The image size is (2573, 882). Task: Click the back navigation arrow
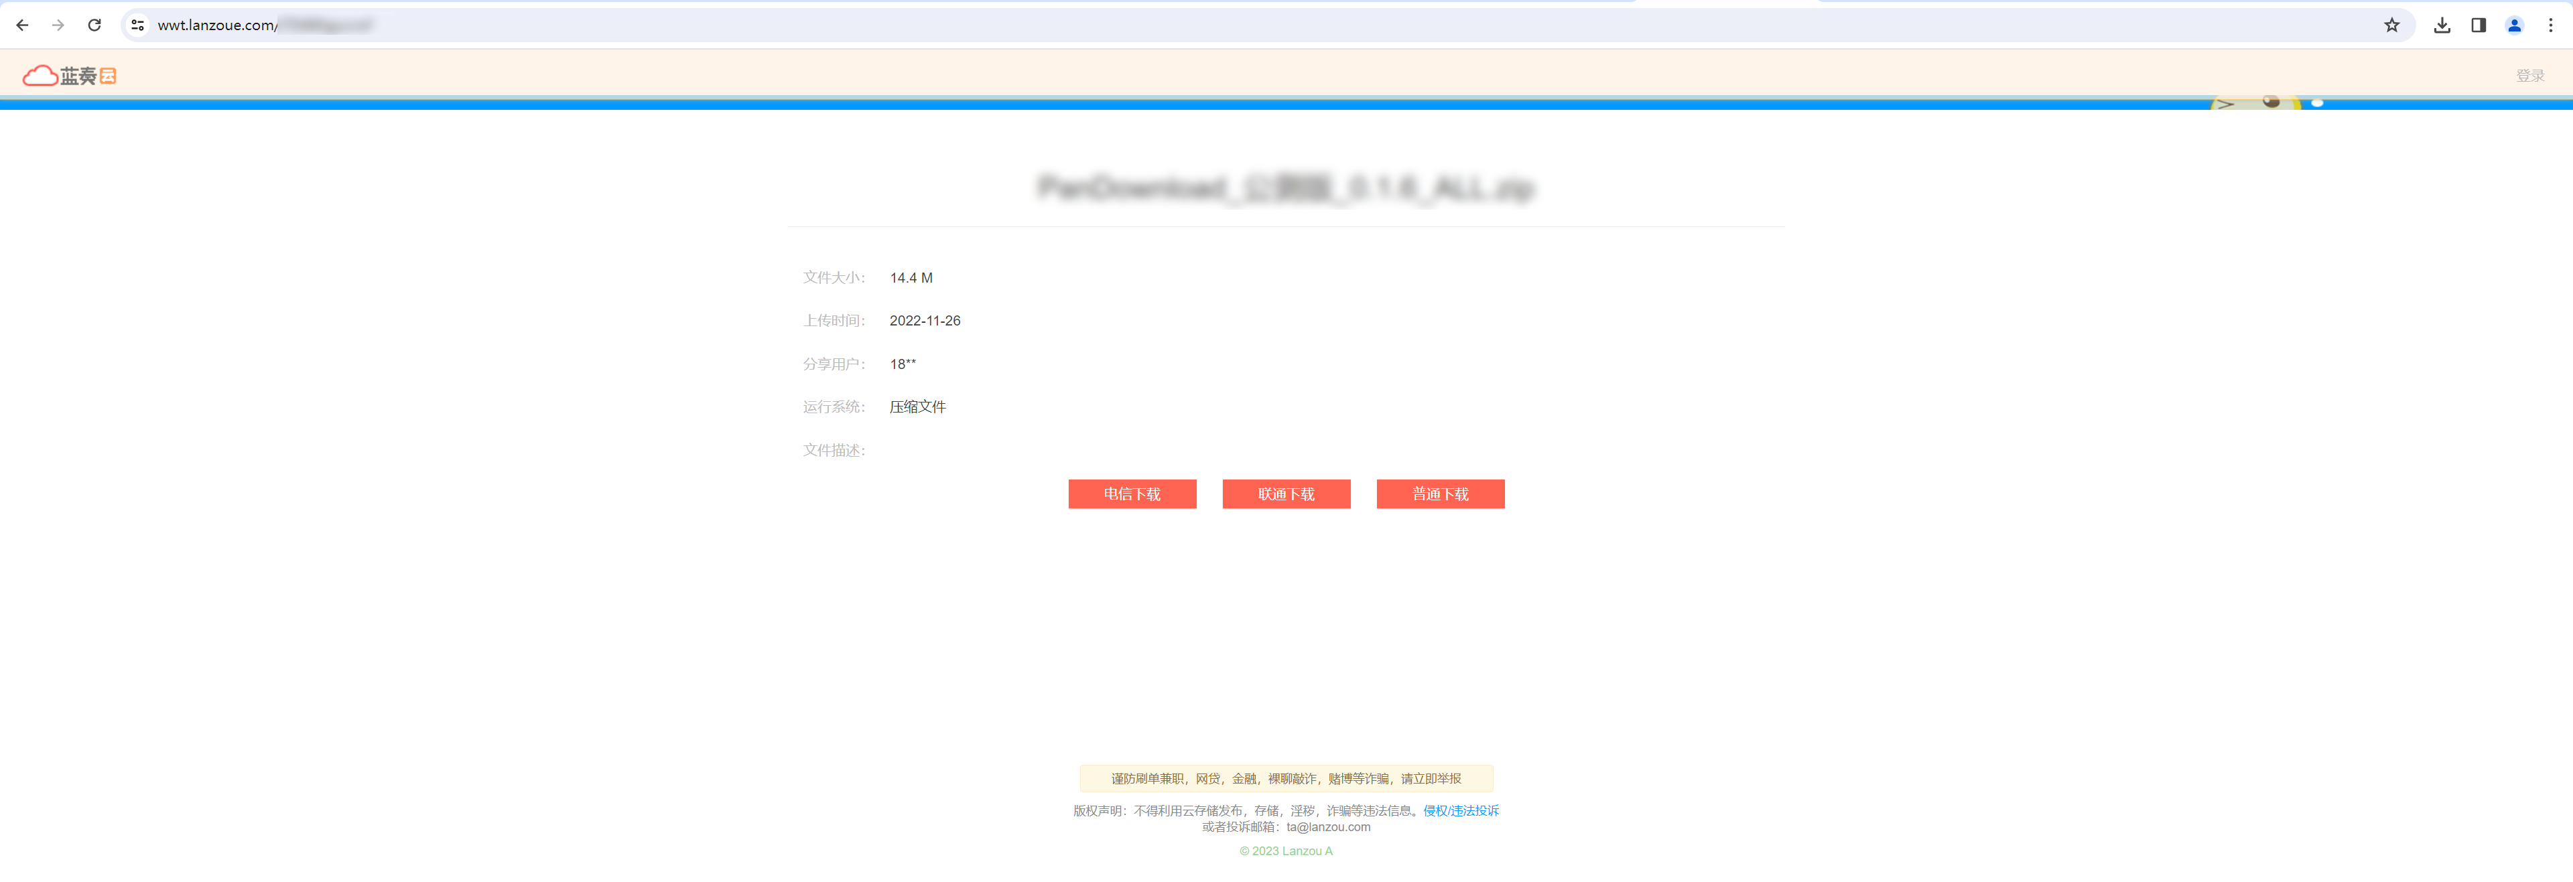[22, 25]
